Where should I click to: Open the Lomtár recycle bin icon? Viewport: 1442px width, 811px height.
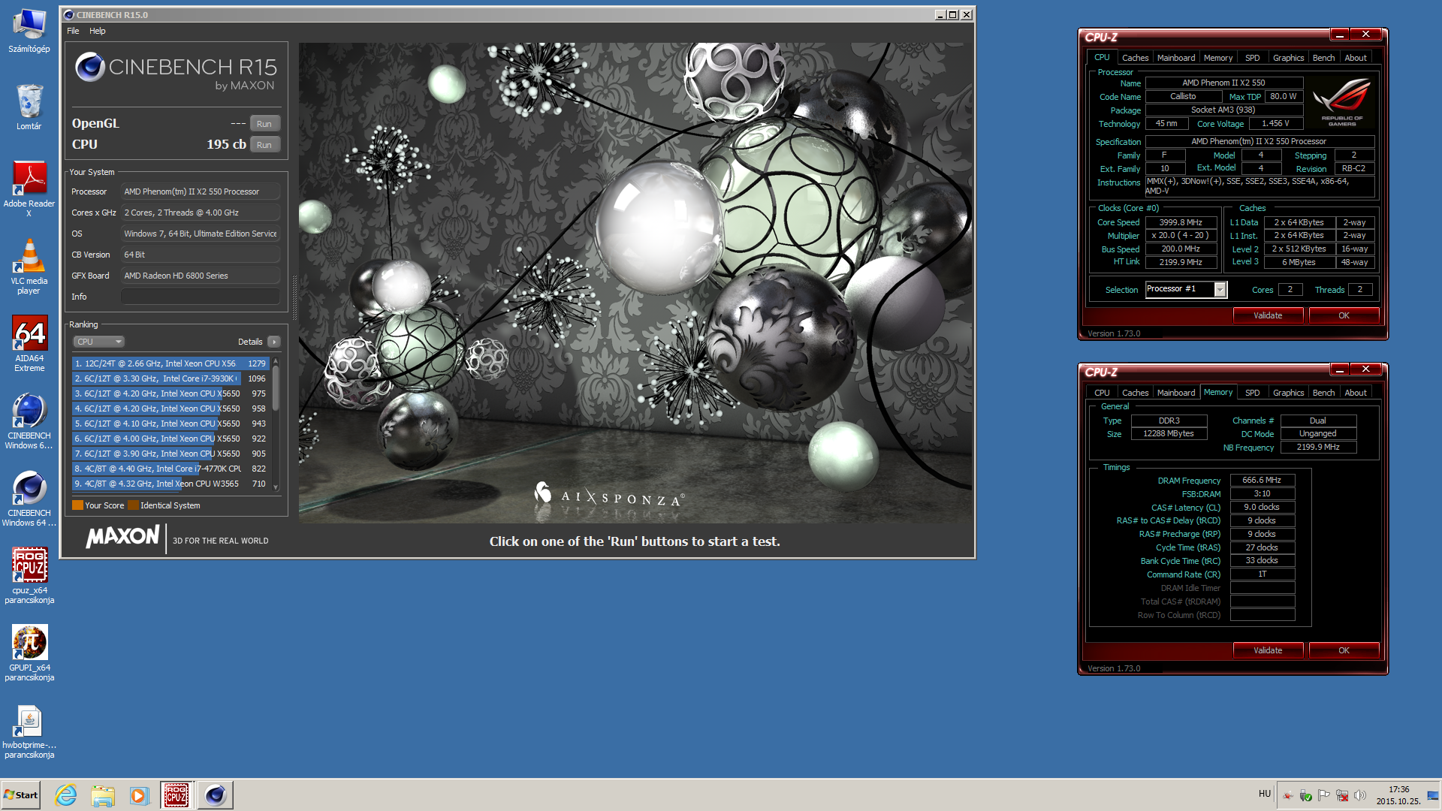(x=29, y=107)
